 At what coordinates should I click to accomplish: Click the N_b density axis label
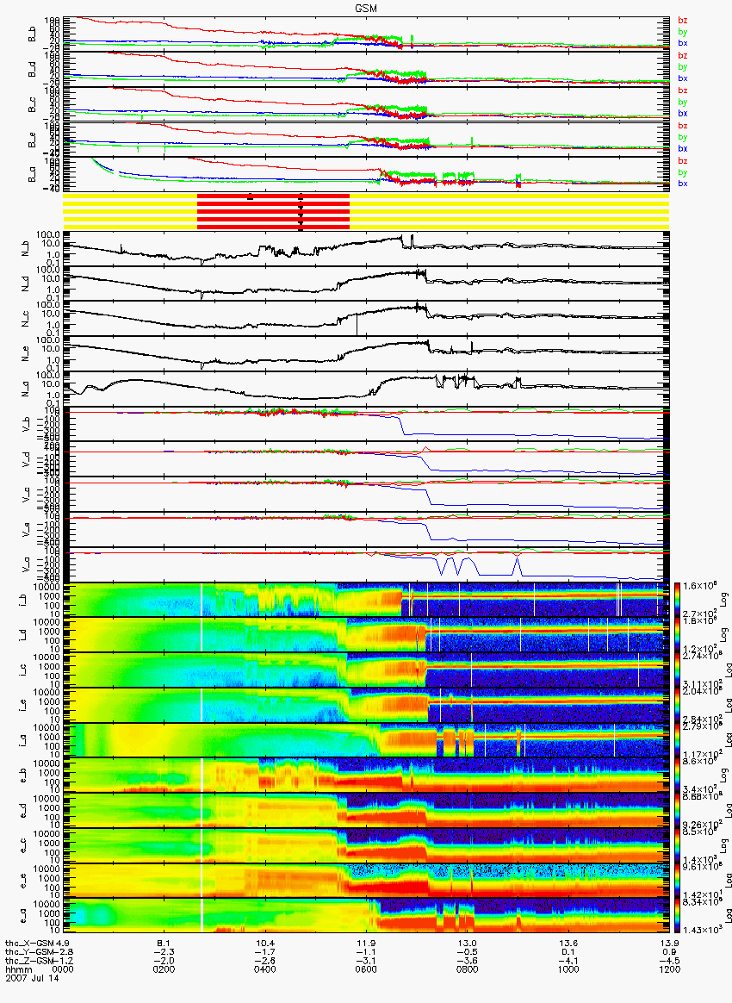(x=26, y=248)
